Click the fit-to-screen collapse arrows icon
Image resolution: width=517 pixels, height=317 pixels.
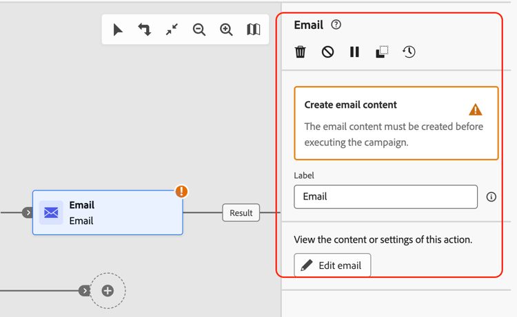[172, 30]
